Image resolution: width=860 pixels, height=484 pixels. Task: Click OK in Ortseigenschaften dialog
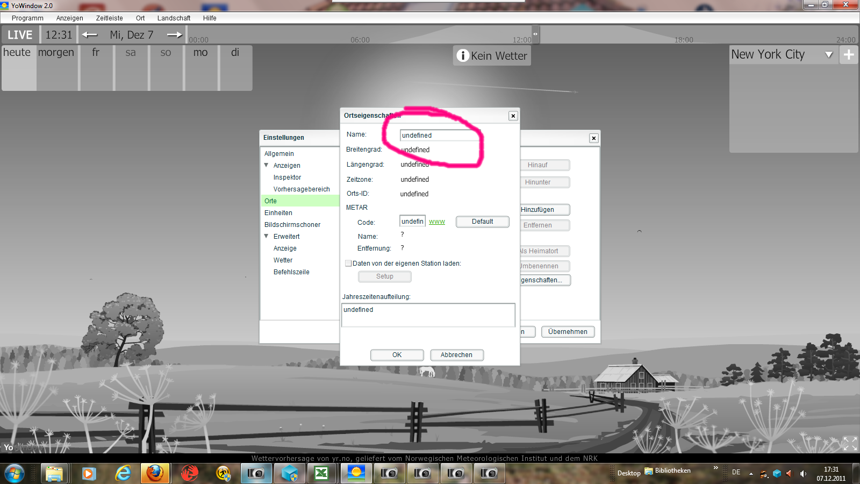(397, 355)
